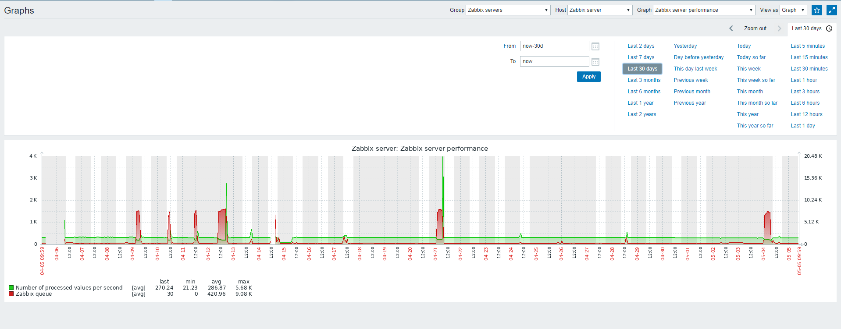Go to previous time period arrow
The image size is (841, 329).
click(731, 28)
